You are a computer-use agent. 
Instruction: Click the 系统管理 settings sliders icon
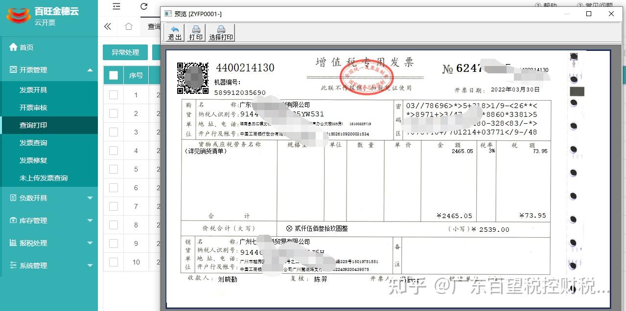13,266
